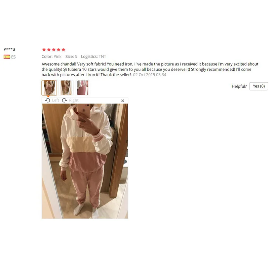Viewport: 269px width, 269px height.
Task: Click the 'Left' rotate label
Action: pyautogui.click(x=55, y=100)
